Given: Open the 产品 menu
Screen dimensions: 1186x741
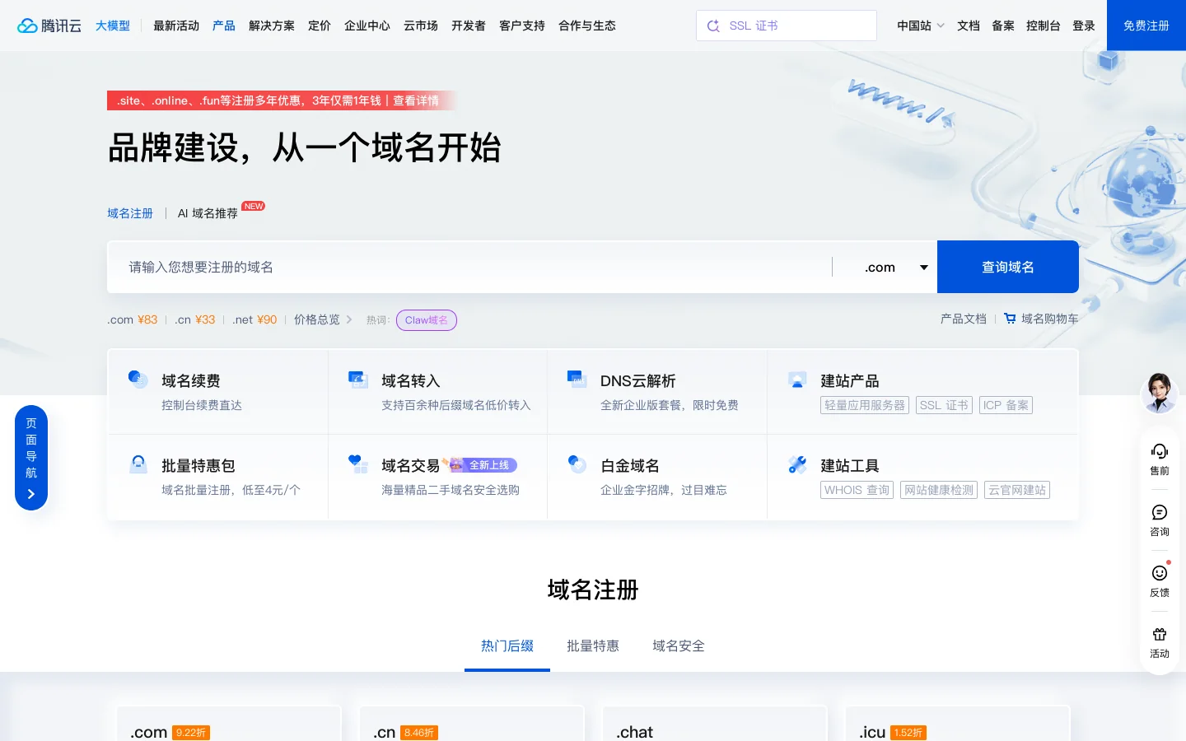Looking at the screenshot, I should [224, 26].
